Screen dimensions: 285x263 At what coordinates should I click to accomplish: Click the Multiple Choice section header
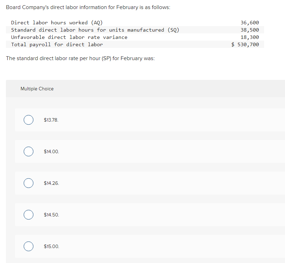click(37, 89)
